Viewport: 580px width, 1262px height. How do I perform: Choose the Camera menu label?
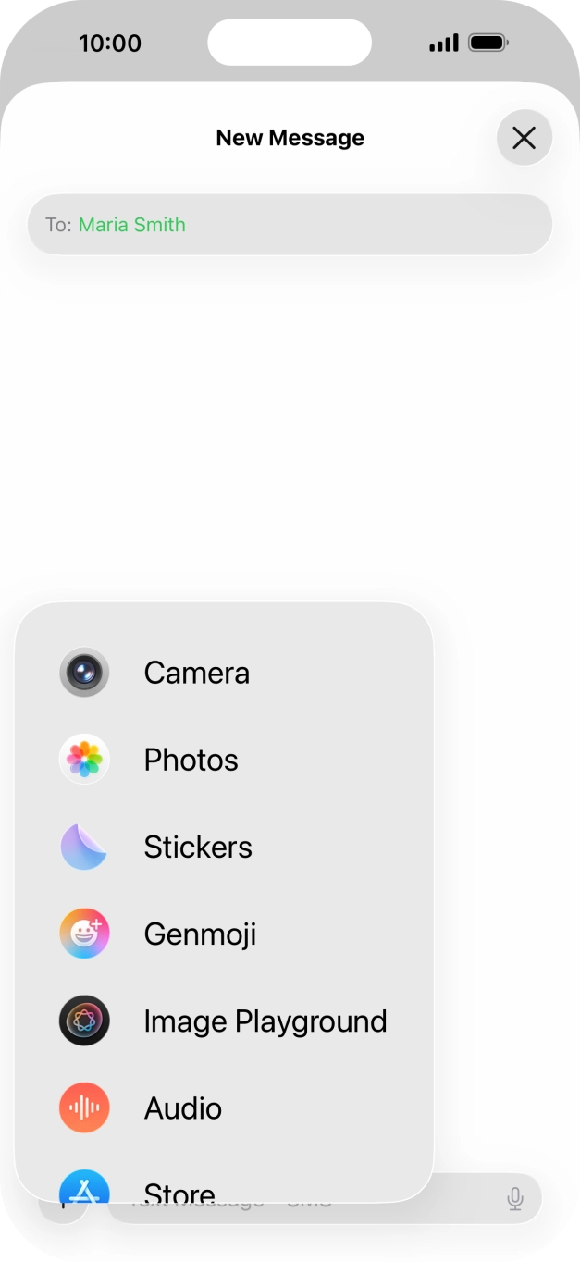[x=197, y=673]
